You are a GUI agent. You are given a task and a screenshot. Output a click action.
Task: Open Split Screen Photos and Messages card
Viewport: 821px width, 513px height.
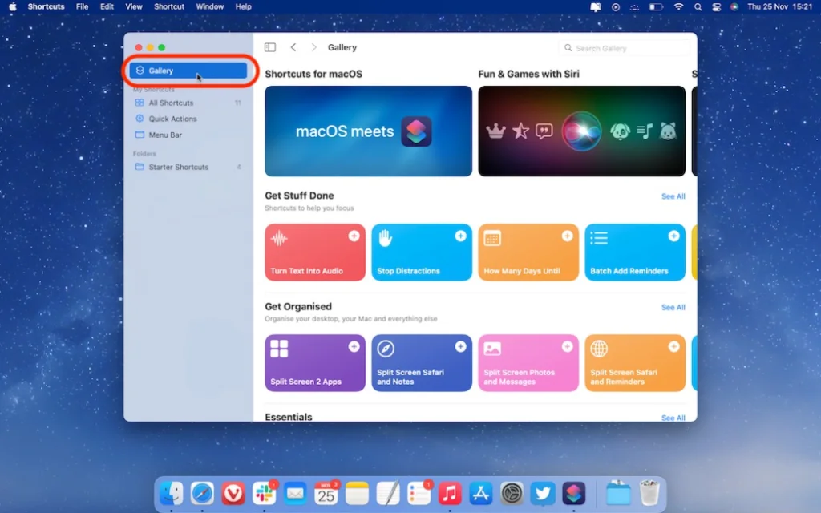[528, 363]
